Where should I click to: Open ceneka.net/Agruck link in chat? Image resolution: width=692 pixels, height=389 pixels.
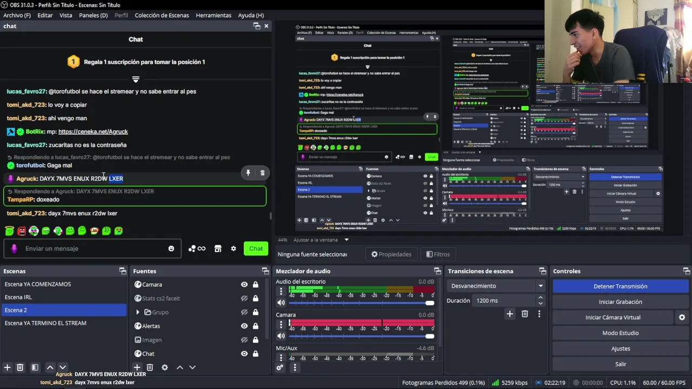tap(93, 131)
